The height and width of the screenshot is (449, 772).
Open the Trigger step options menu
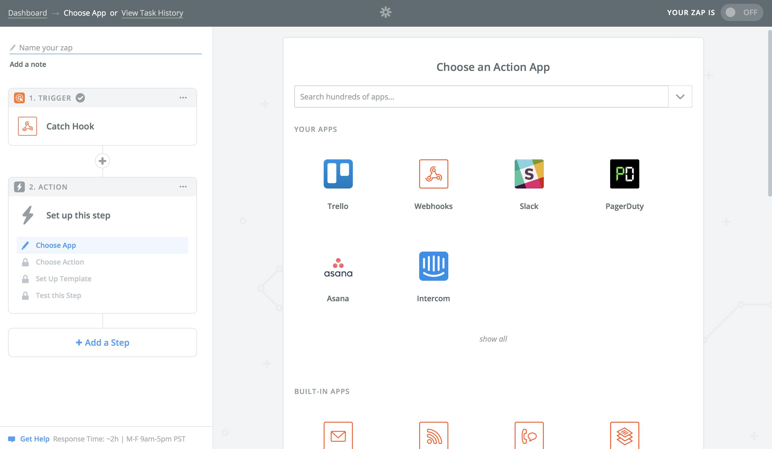183,98
